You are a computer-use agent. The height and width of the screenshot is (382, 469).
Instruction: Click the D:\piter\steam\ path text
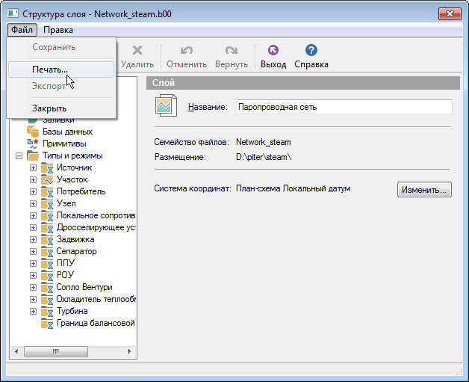point(264,157)
